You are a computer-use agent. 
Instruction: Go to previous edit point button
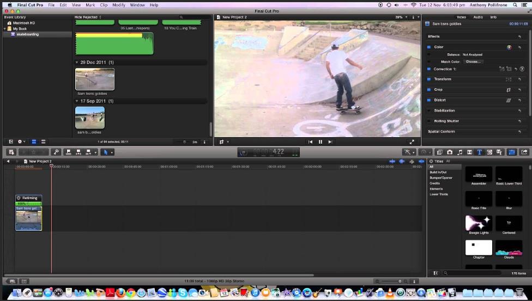pos(310,142)
